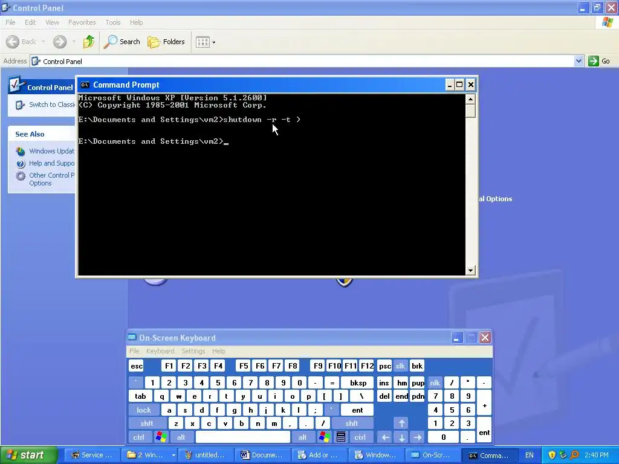Open the On-Screen Keyboard Help menu
Screen dimensions: 619x464
218,351
